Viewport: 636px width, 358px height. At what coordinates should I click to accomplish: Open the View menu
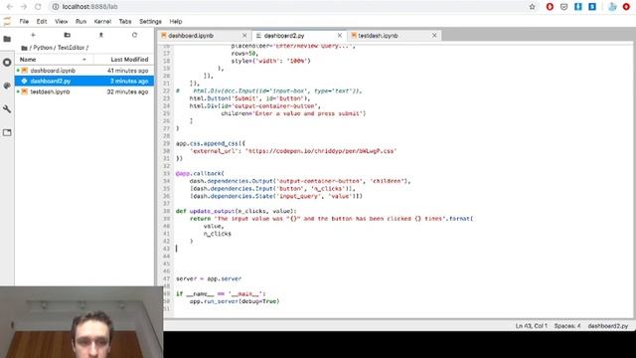tap(62, 21)
